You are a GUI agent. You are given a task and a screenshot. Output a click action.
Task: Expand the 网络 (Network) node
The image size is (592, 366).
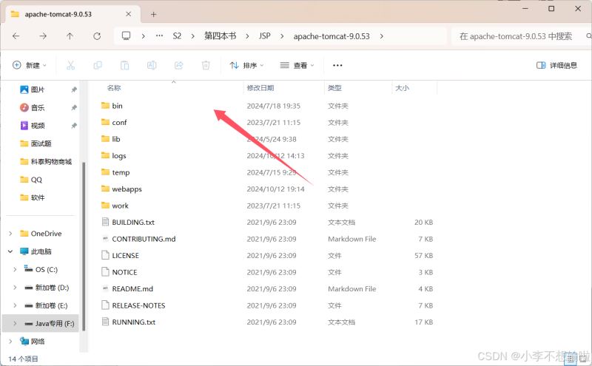tap(10, 341)
